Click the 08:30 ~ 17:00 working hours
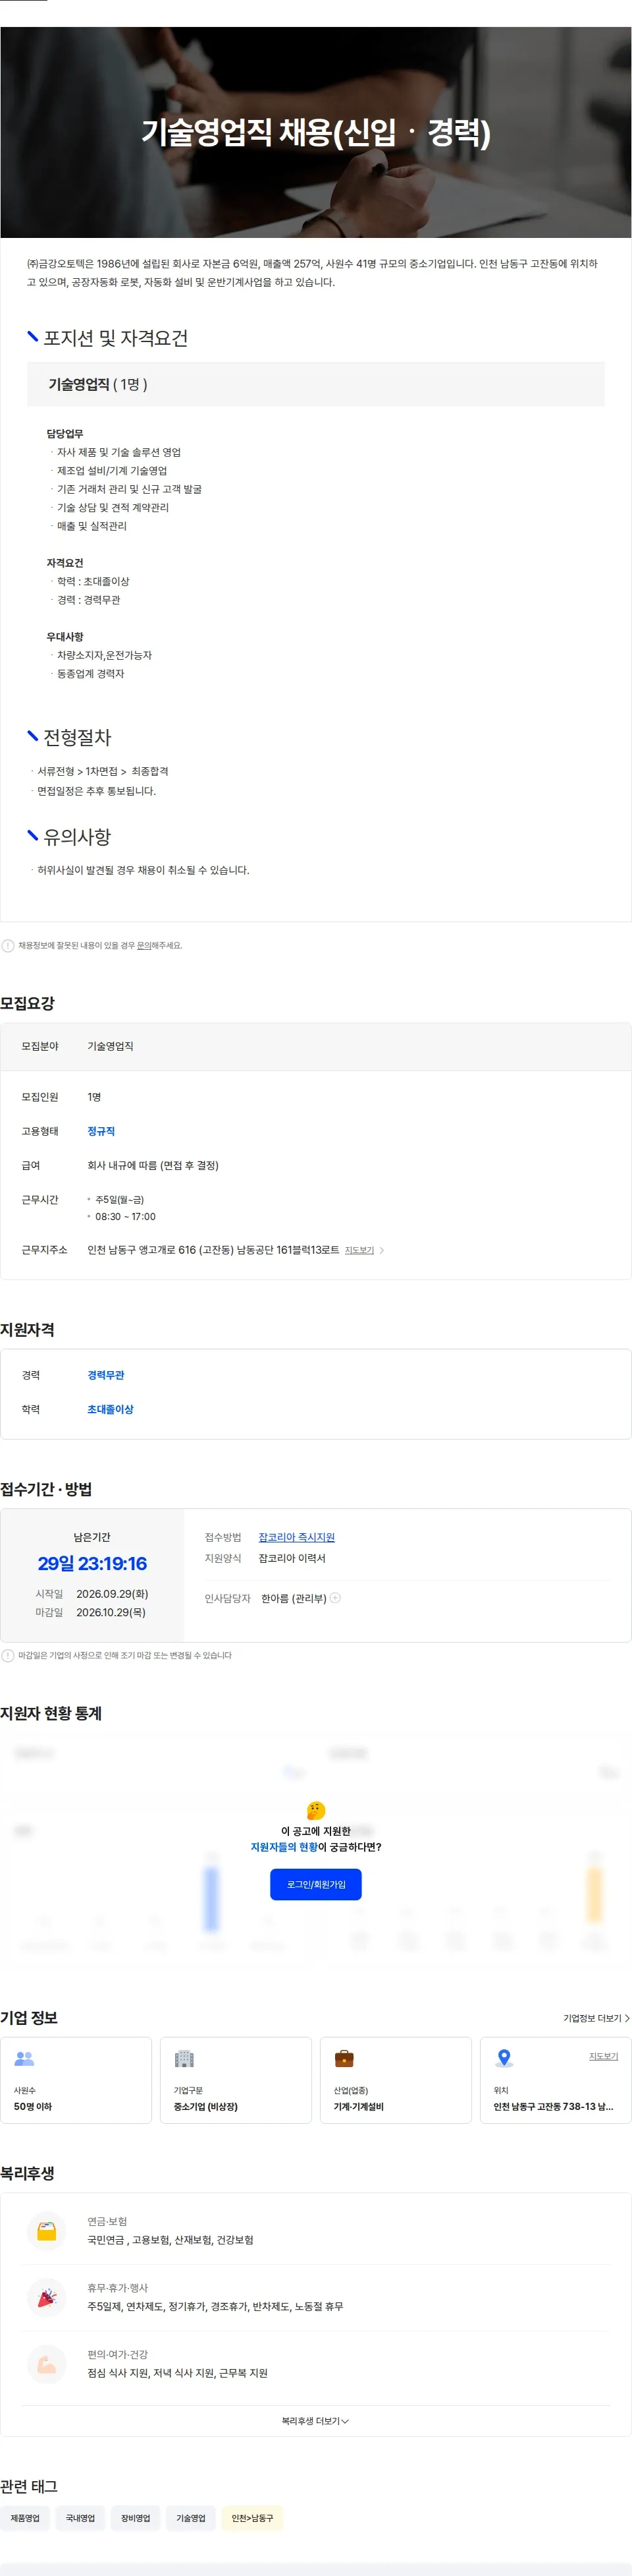Image resolution: width=632 pixels, height=2576 pixels. 126,1217
